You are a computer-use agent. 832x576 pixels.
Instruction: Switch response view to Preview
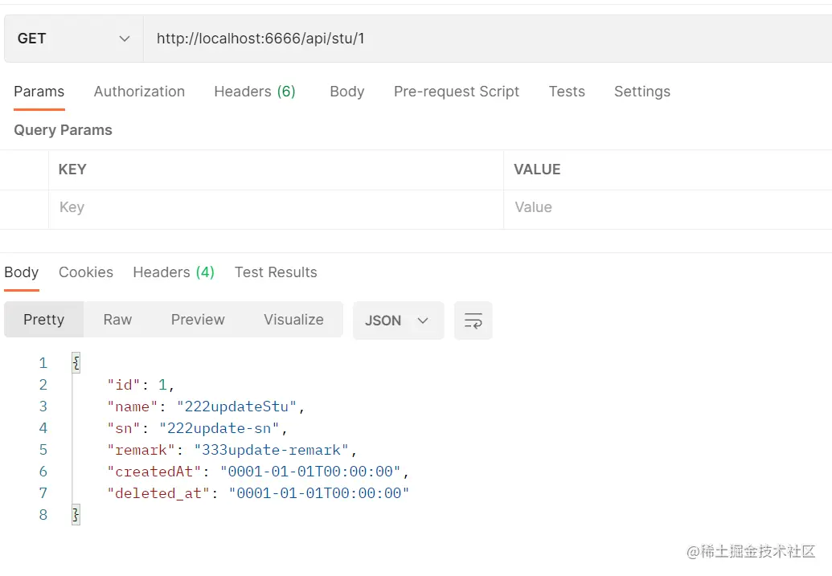198,320
